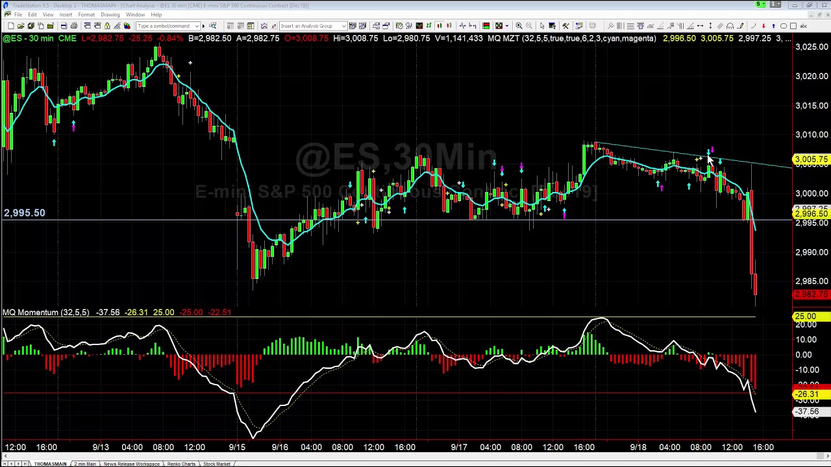The width and height of the screenshot is (831, 467).
Task: Open the Drawing menu
Action: click(110, 14)
